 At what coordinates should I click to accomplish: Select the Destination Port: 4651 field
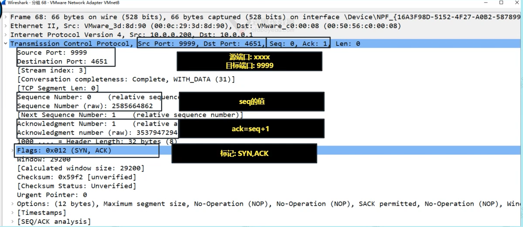[x=62, y=62]
